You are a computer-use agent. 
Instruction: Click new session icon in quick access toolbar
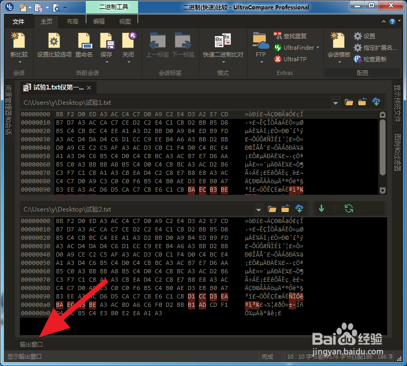(x=23, y=7)
